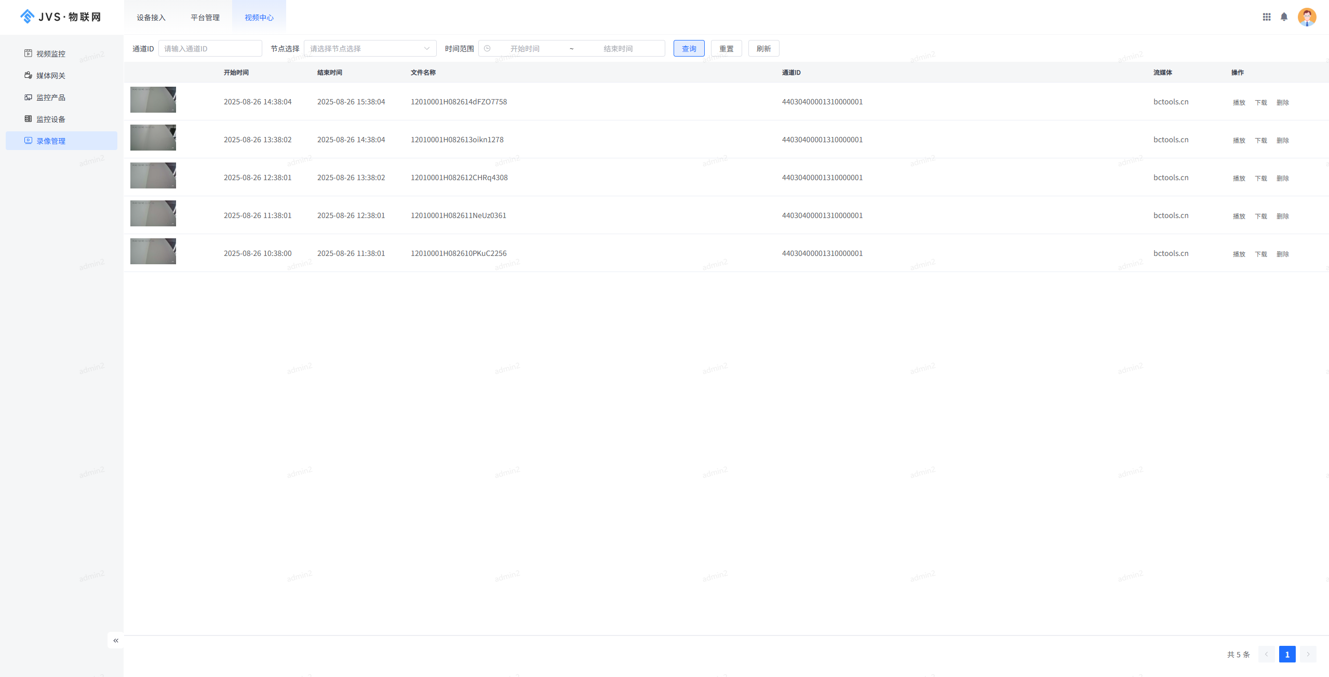Click the 开始时间 column header
1329x677 pixels.
(236, 73)
